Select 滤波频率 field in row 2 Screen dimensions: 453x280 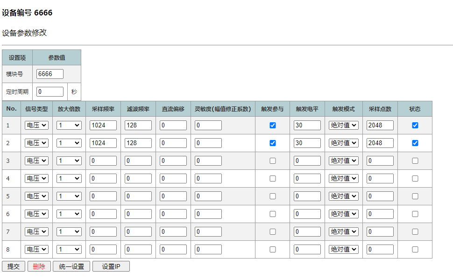coord(138,143)
